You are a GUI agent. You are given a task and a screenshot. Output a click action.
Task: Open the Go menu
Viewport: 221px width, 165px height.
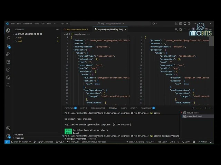coord(43,24)
